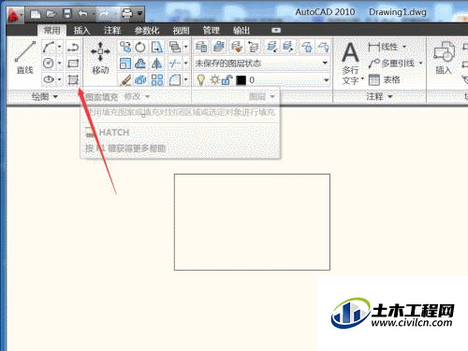Select the Ellipse drawing tool
468x351 pixels.
click(49, 79)
